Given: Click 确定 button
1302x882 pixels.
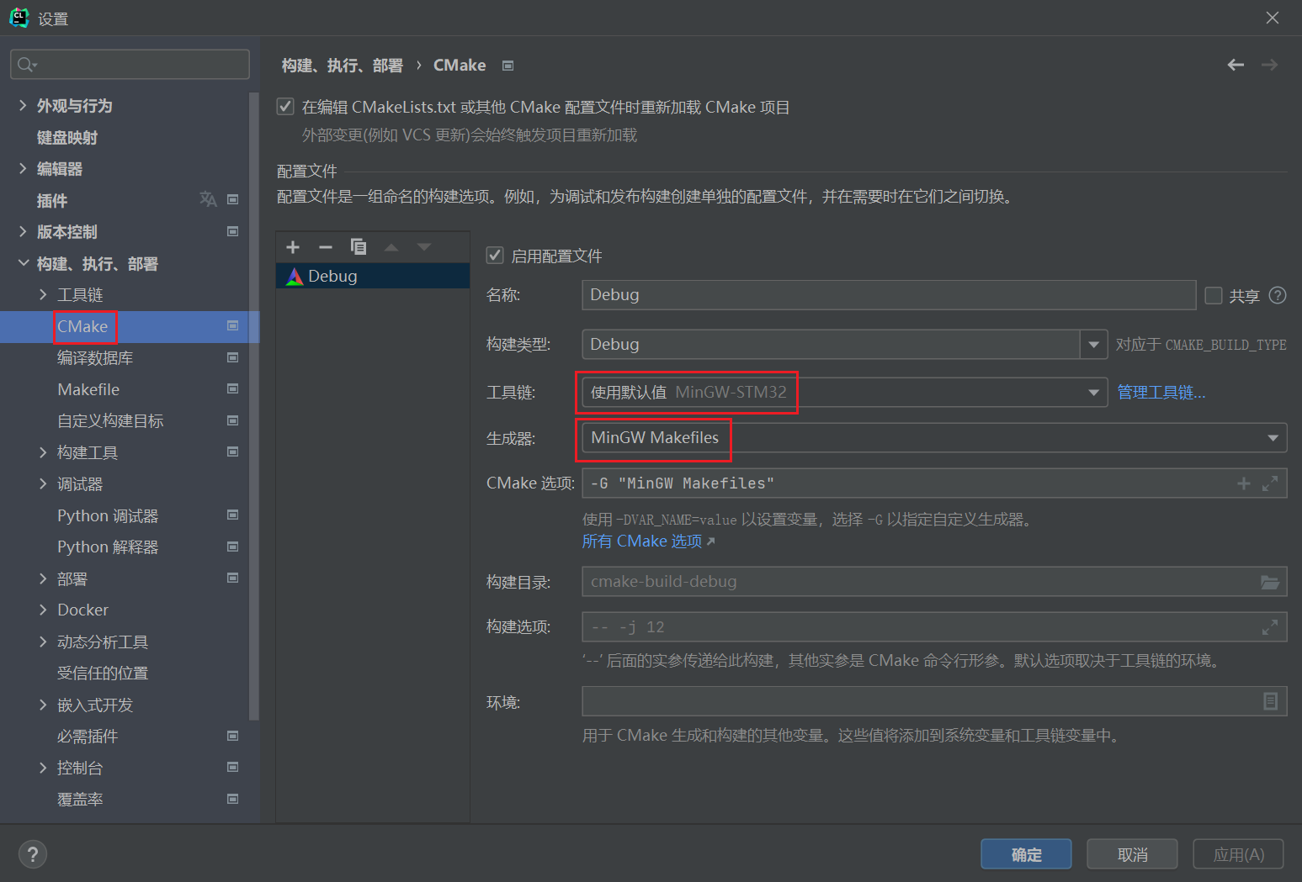Looking at the screenshot, I should point(1026,854).
